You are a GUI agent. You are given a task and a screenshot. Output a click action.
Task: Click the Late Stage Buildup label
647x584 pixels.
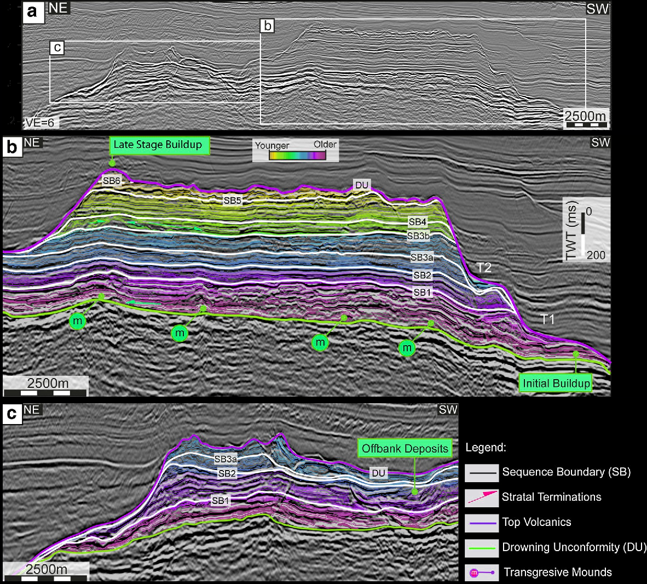158,145
